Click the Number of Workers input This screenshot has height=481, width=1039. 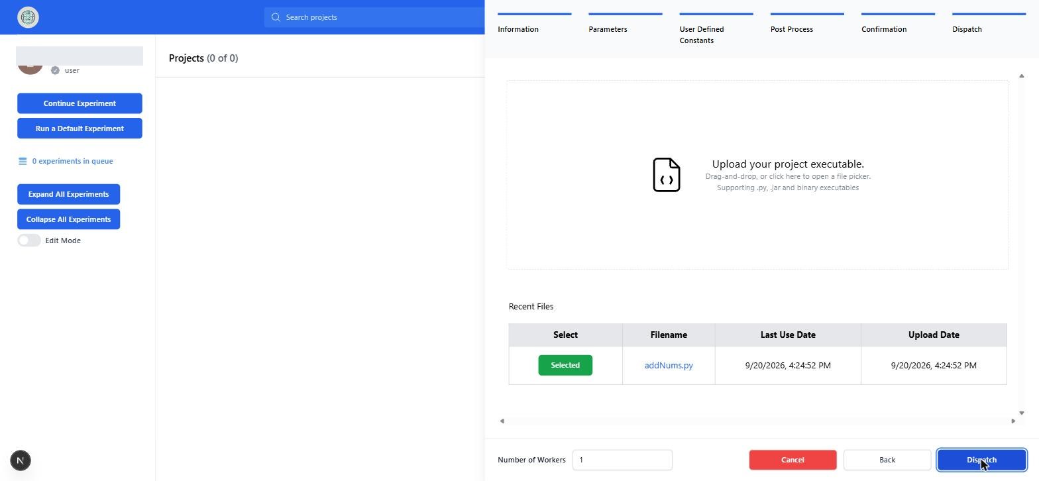coord(622,460)
